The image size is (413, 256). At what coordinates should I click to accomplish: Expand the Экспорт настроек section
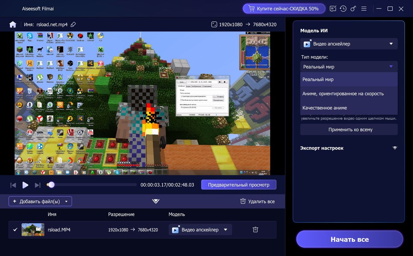[395, 148]
